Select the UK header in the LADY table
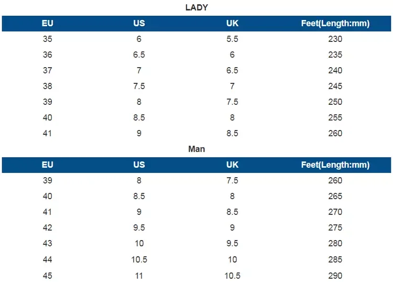The image size is (393, 282). pos(232,23)
